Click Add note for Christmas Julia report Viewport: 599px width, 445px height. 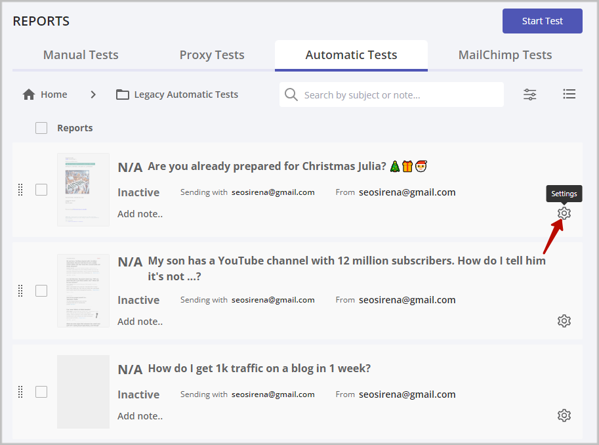coord(140,214)
